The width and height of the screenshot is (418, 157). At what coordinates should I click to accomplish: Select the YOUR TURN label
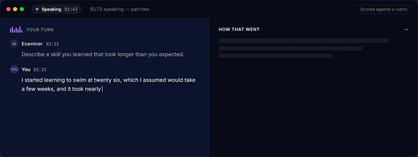(x=40, y=30)
